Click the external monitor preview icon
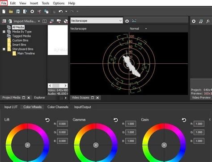This screenshot has height=162, width=212. [201, 21]
